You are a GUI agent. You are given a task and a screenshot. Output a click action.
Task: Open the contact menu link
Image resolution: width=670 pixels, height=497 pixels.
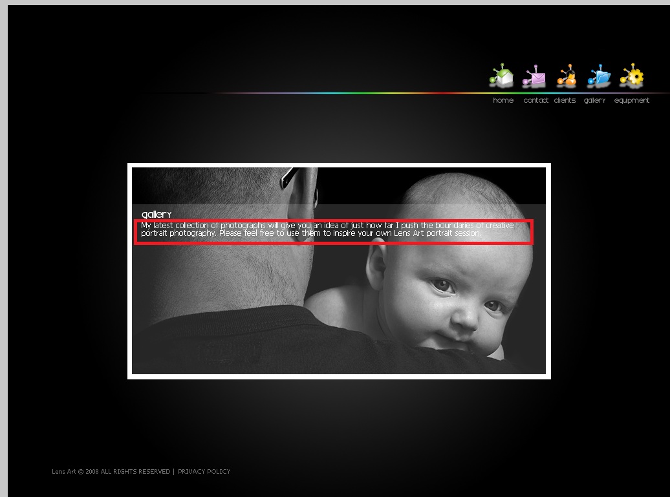click(536, 100)
